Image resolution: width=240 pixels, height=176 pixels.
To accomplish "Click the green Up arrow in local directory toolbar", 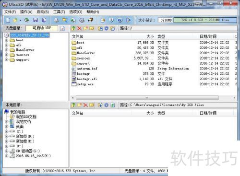I will pyautogui.click(x=73, y=105).
